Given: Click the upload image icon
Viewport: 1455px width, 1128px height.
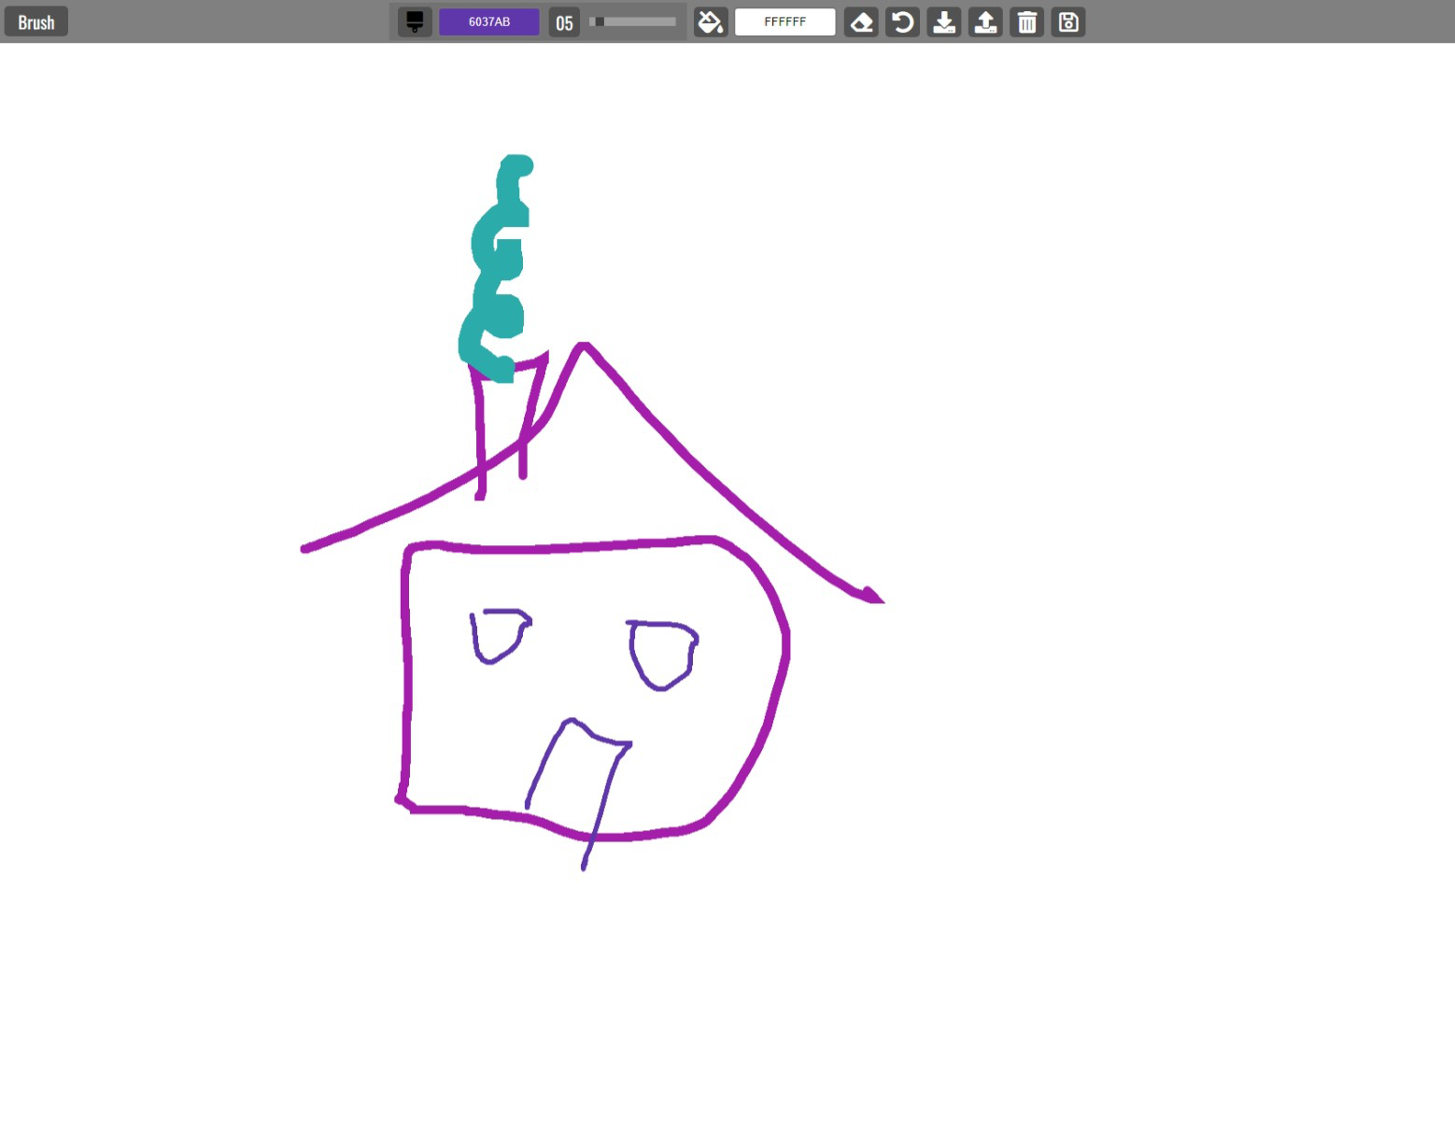Looking at the screenshot, I should 985,21.
